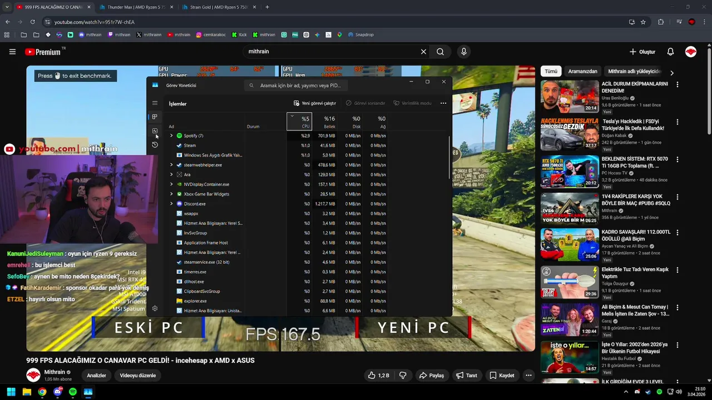712x400 pixels.
Task: Open the YouTube guide hamburger menu
Action: 12,52
